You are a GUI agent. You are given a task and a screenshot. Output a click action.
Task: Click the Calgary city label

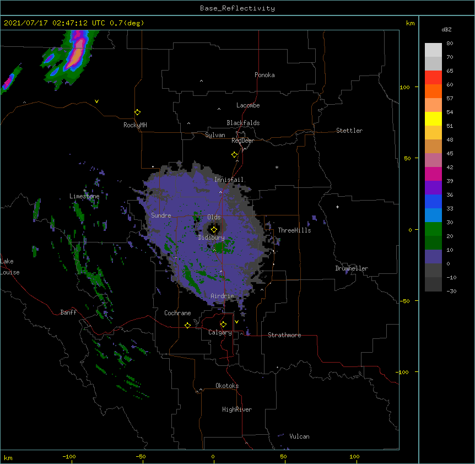coord(220,332)
